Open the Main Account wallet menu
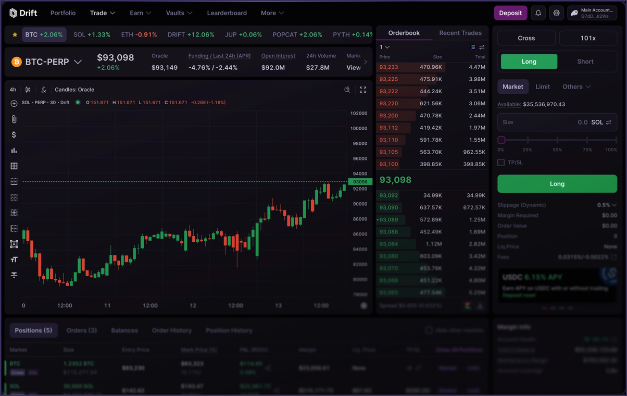The width and height of the screenshot is (627, 396). pyautogui.click(x=592, y=13)
